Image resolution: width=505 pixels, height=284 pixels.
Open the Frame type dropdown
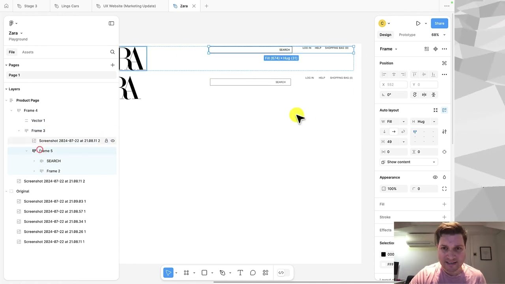[389, 49]
